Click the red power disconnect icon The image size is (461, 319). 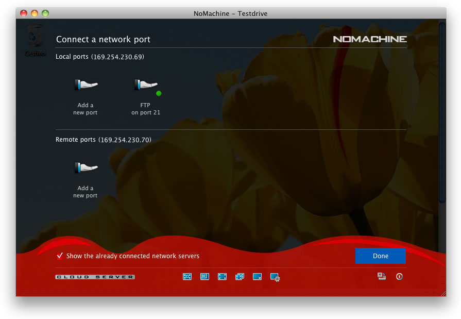[x=399, y=277]
